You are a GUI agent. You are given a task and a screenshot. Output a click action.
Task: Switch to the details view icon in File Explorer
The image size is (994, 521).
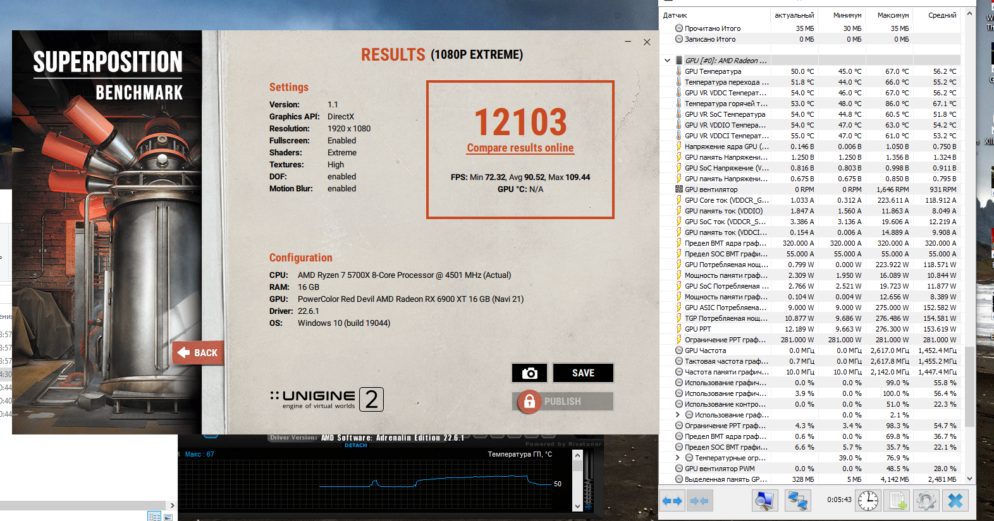pyautogui.click(x=154, y=517)
